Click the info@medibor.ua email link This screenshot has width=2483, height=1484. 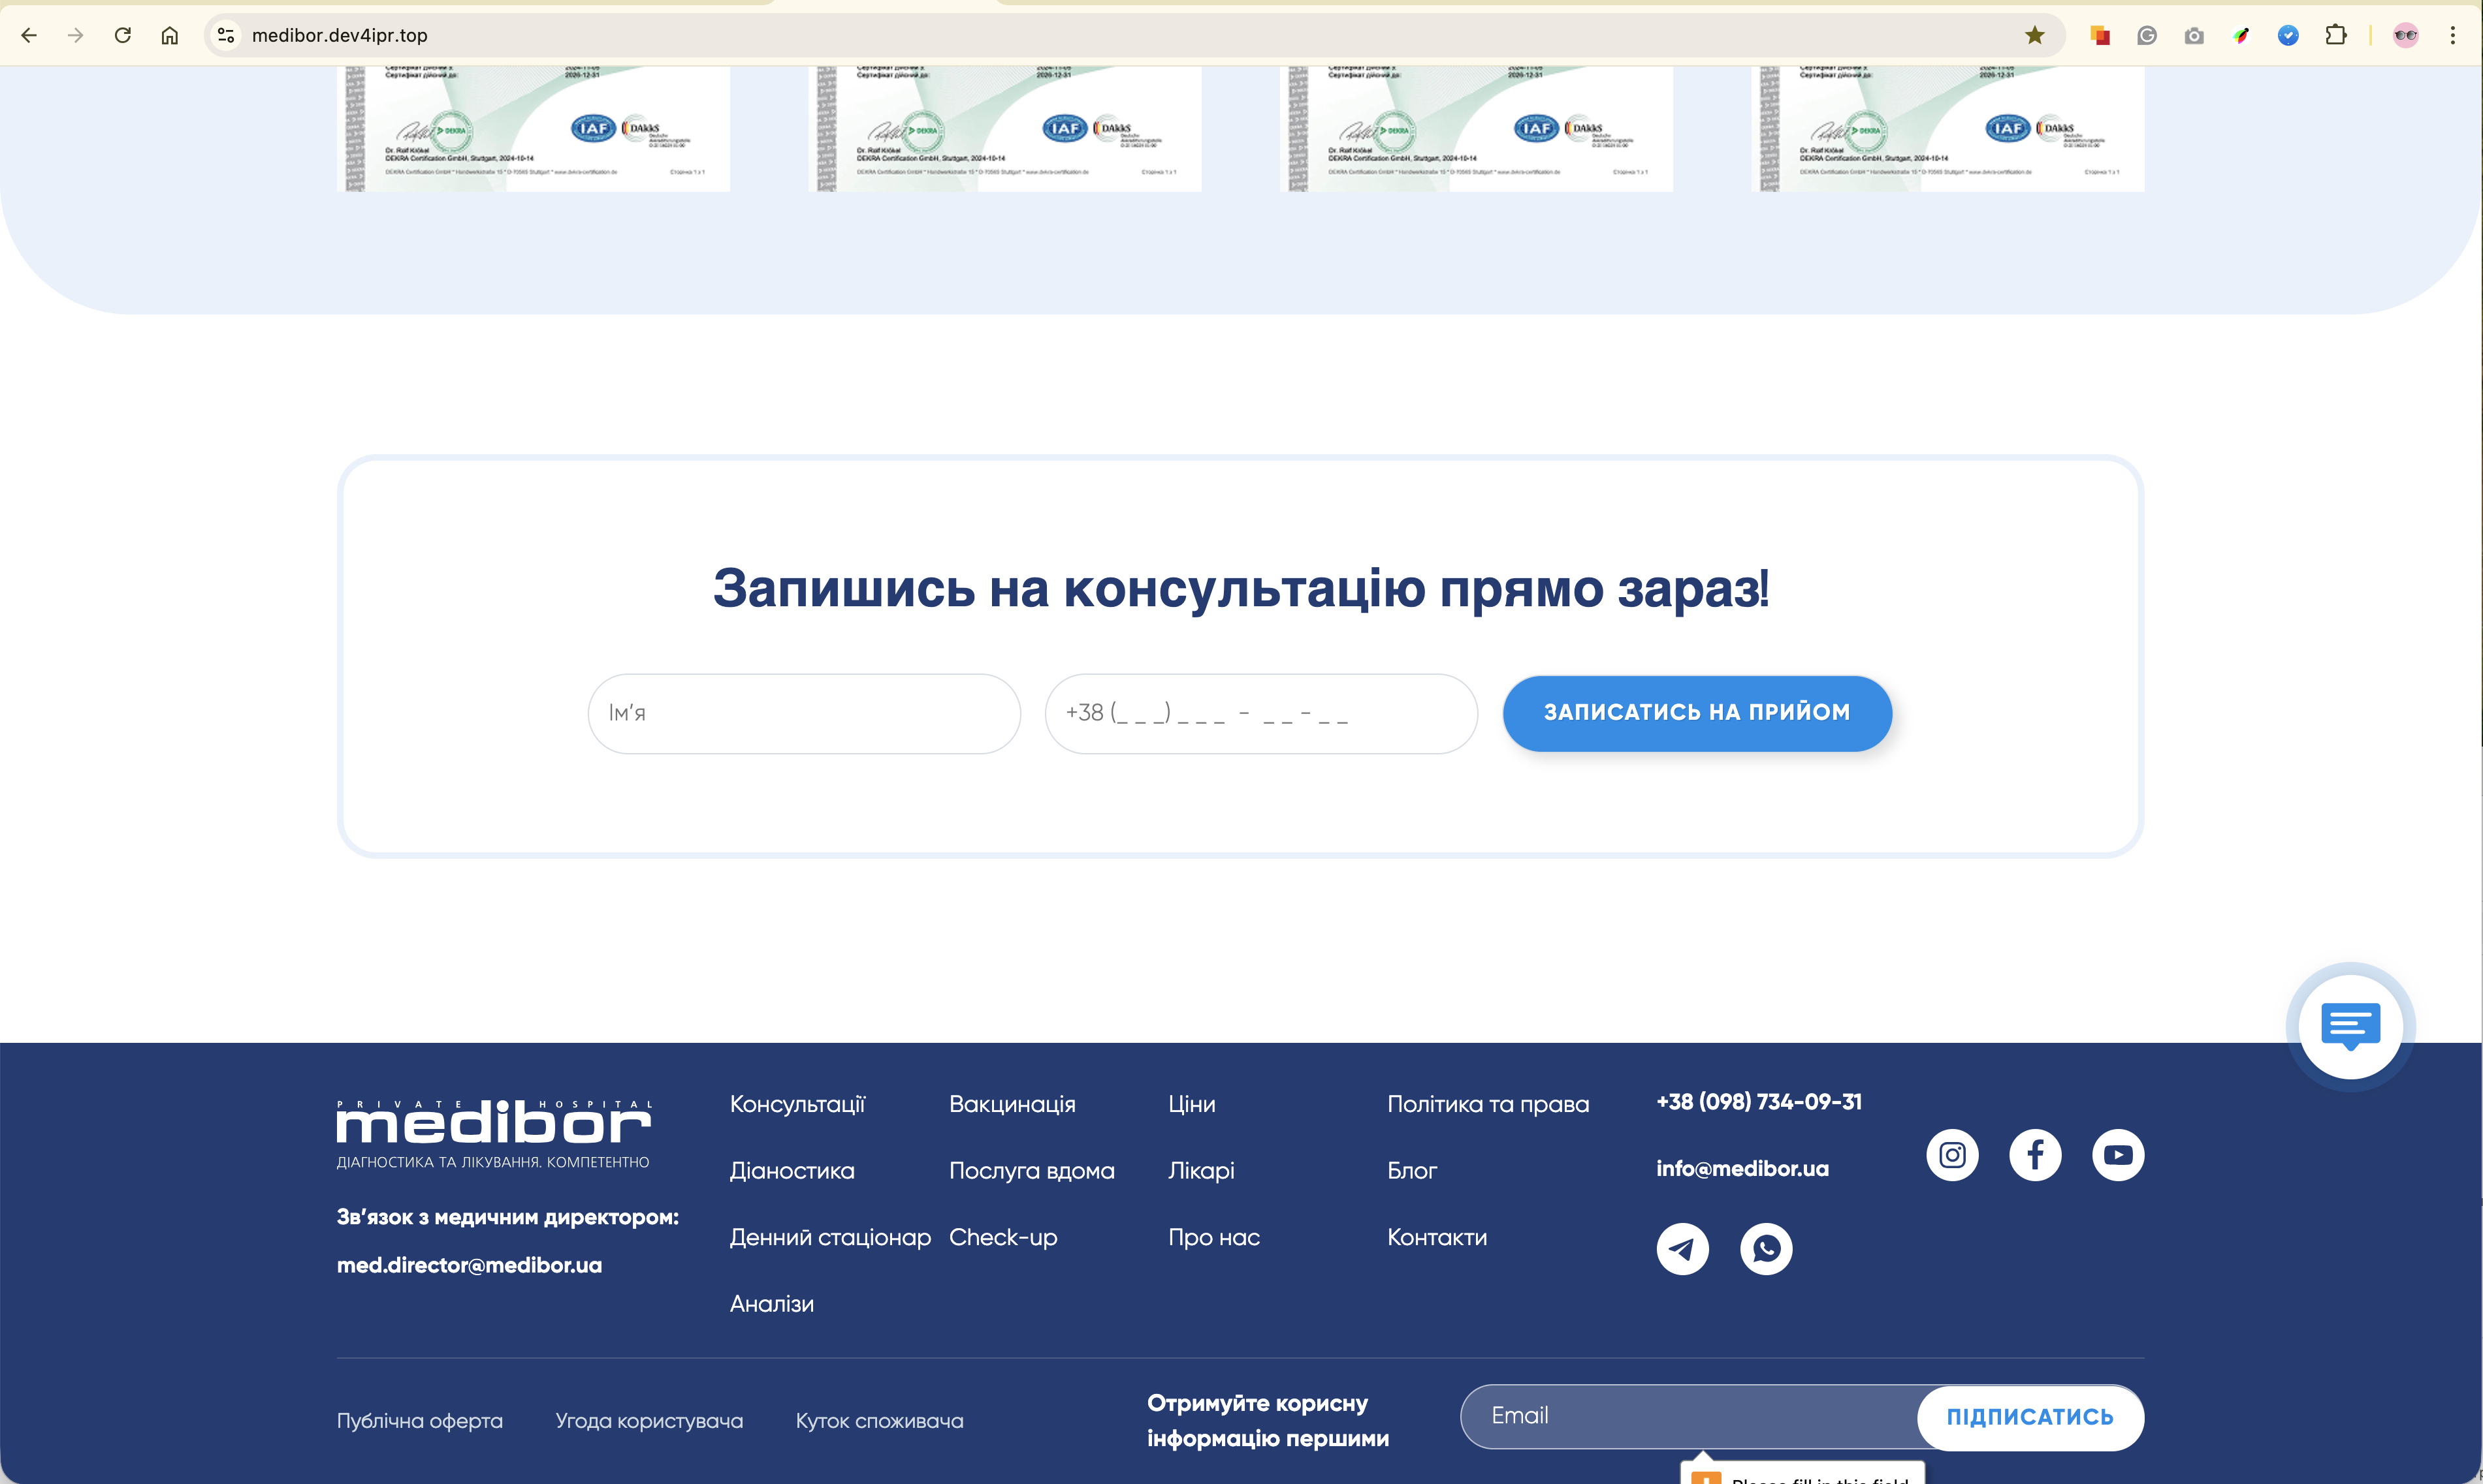pos(1742,1168)
